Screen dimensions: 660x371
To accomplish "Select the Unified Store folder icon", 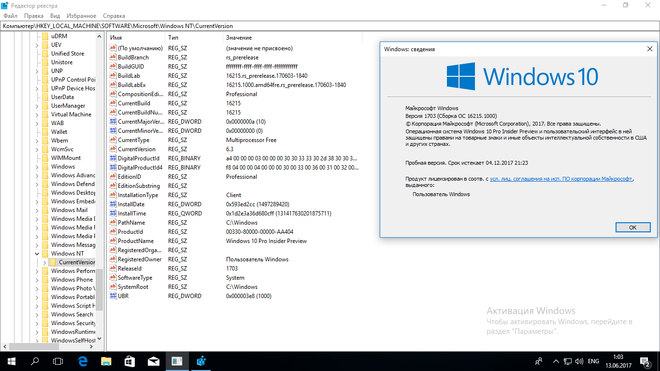I will tap(45, 54).
